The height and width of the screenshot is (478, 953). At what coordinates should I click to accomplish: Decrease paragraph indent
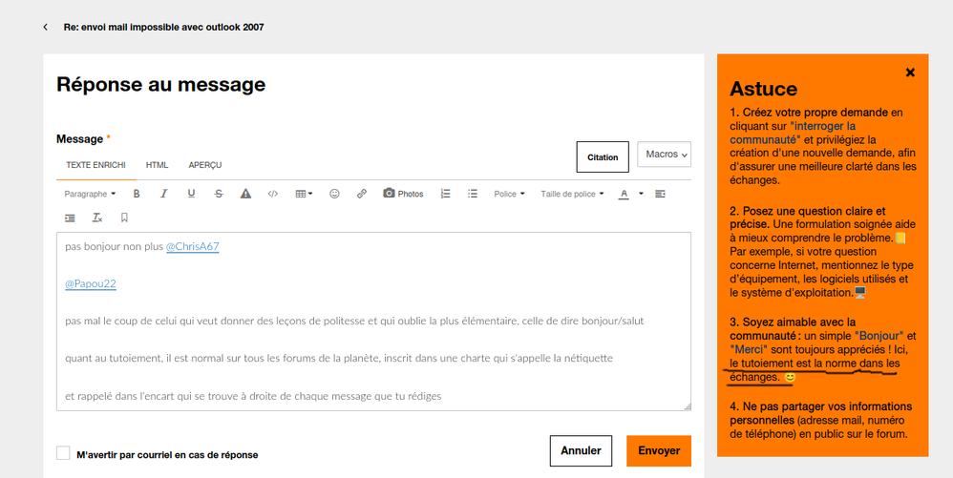[660, 194]
